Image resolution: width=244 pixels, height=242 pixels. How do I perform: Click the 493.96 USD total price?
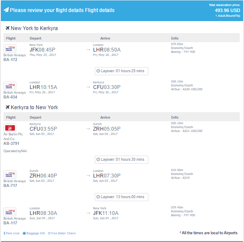click(x=227, y=10)
